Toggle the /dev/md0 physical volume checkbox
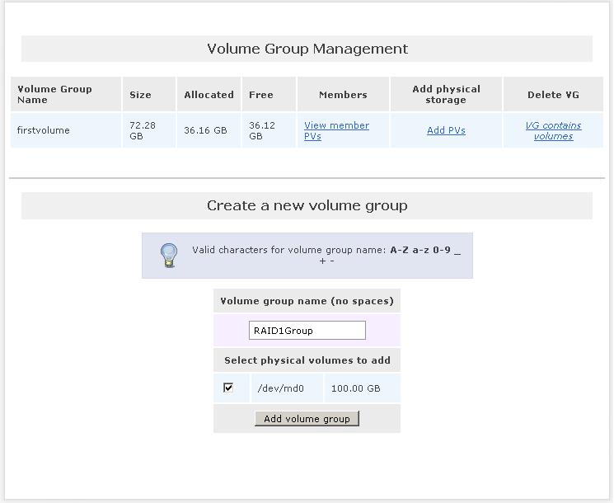The height and width of the screenshot is (503, 614). (228, 388)
